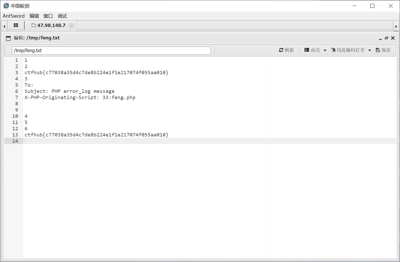Open the 调试 debug menu
Viewport: 400px width, 262px height.
(x=62, y=16)
